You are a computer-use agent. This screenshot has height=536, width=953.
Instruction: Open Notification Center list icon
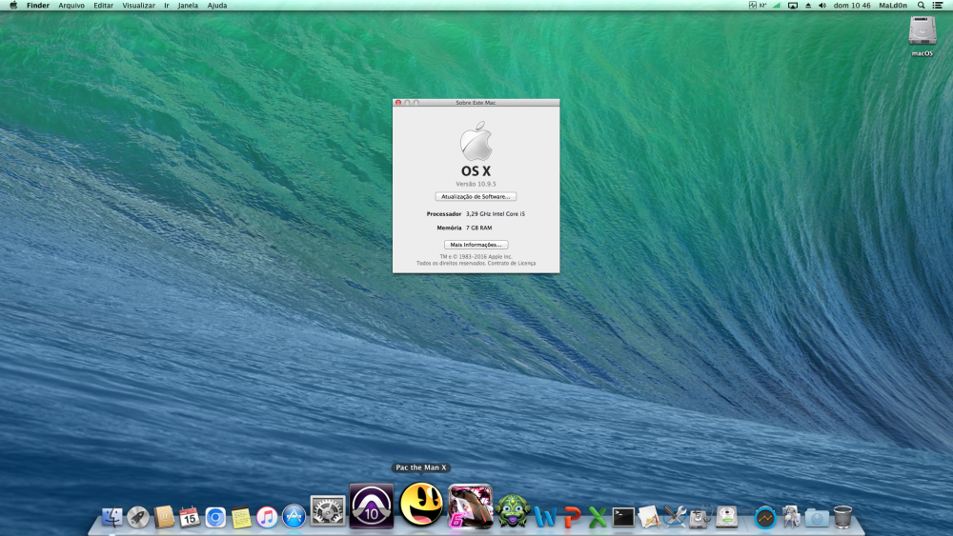pyautogui.click(x=938, y=6)
